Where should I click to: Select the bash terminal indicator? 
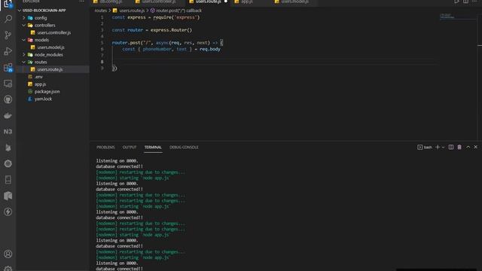point(425,148)
